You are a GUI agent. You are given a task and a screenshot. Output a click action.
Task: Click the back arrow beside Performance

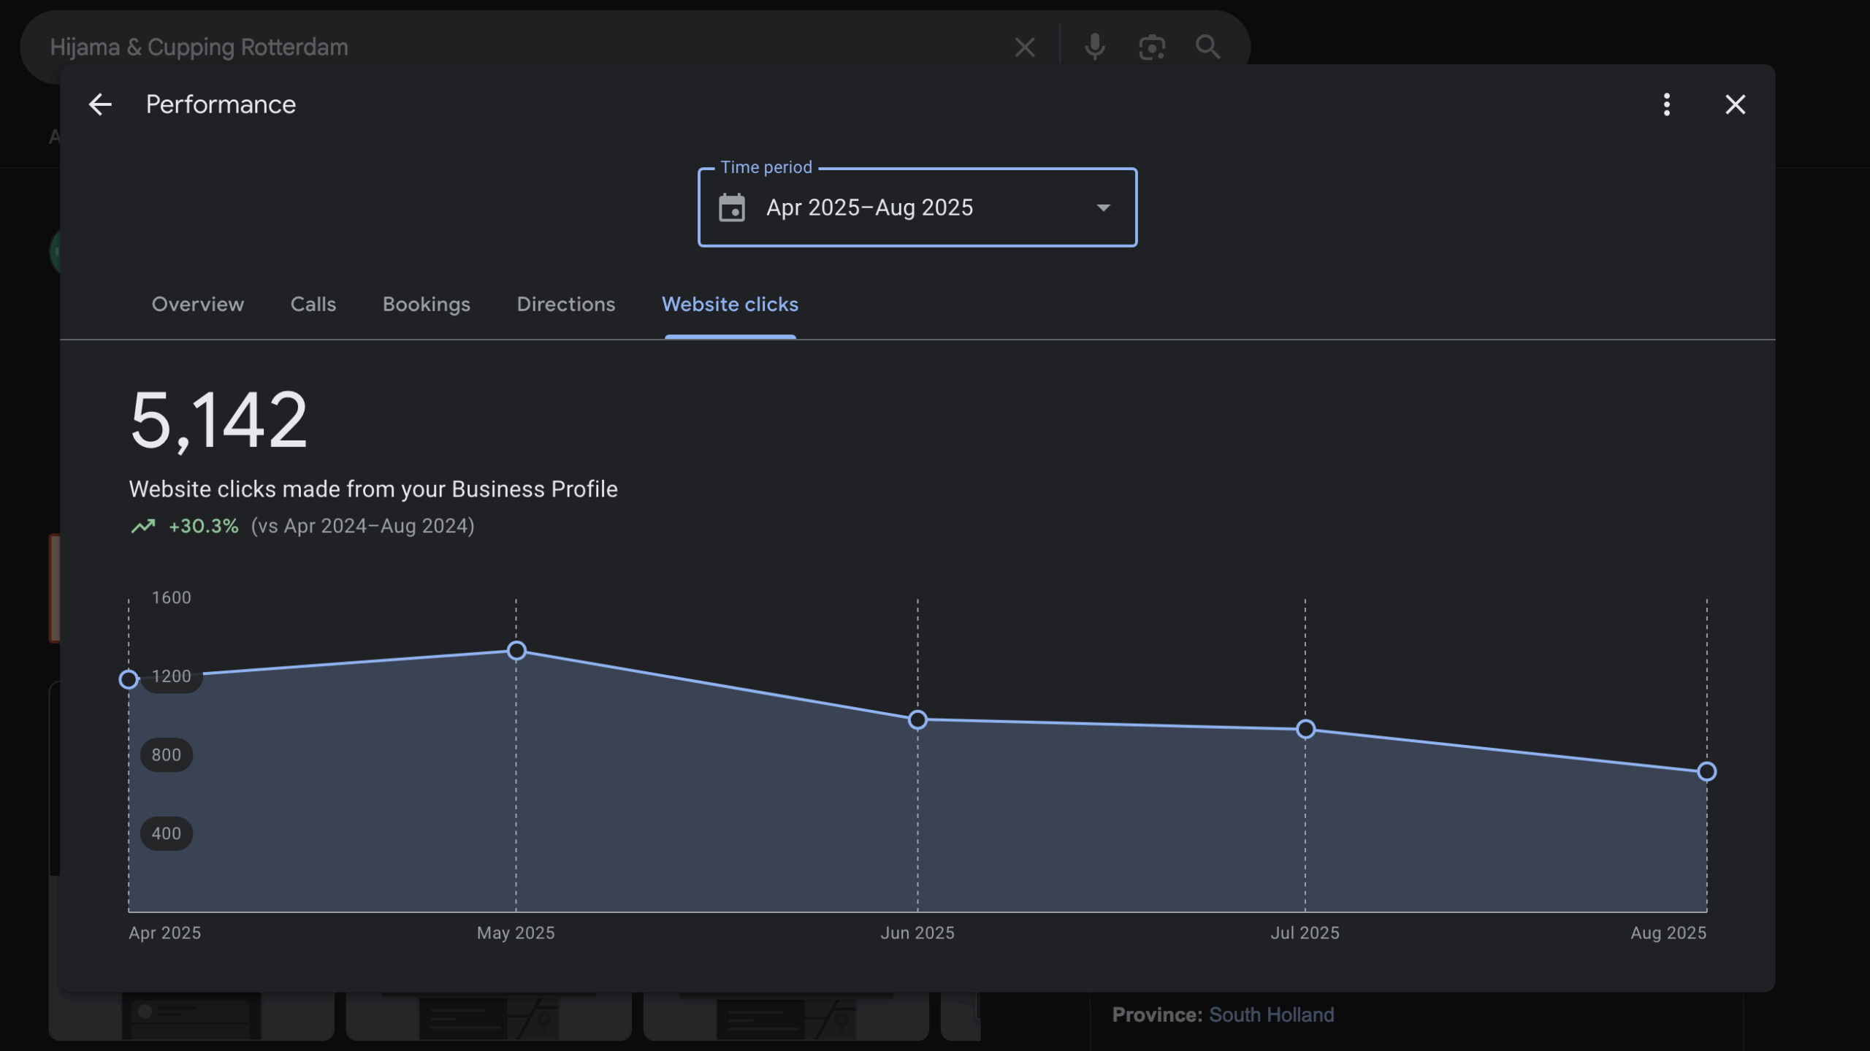[100, 104]
